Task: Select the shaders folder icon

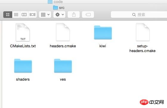Action: [23, 66]
